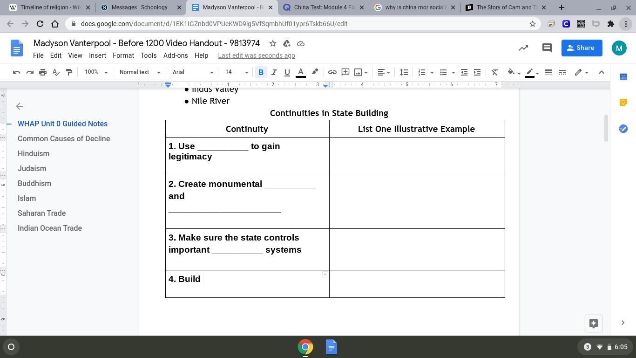The height and width of the screenshot is (358, 636).
Task: Open the insert image dropdown arrow
Action: pyautogui.click(x=366, y=73)
